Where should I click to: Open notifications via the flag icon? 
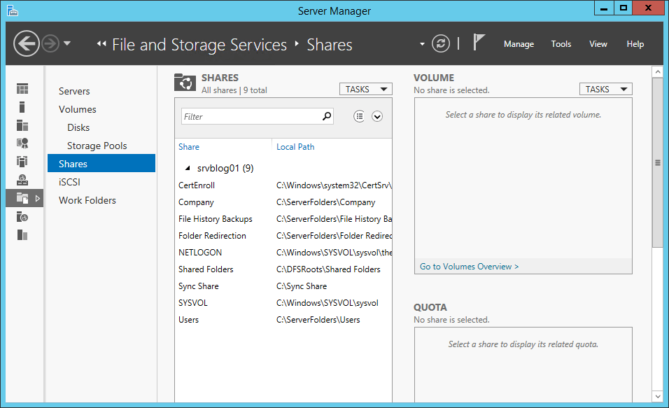click(479, 43)
